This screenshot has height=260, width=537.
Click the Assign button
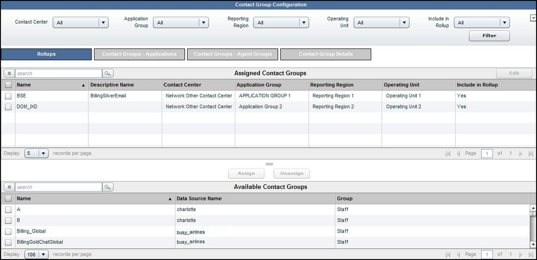247,173
